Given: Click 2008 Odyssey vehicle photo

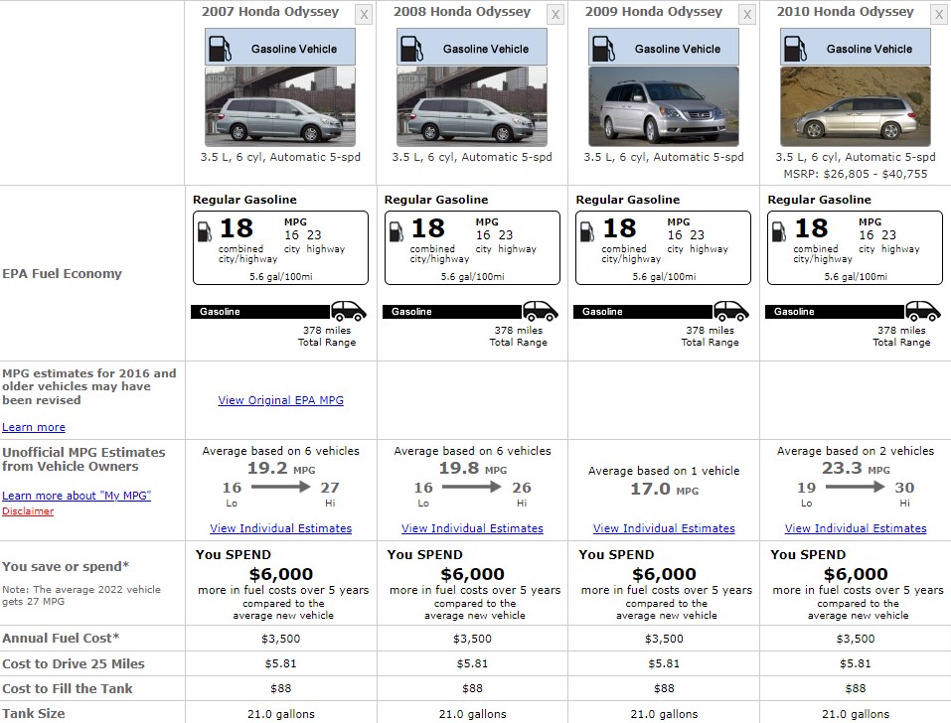Looking at the screenshot, I should click(x=472, y=106).
